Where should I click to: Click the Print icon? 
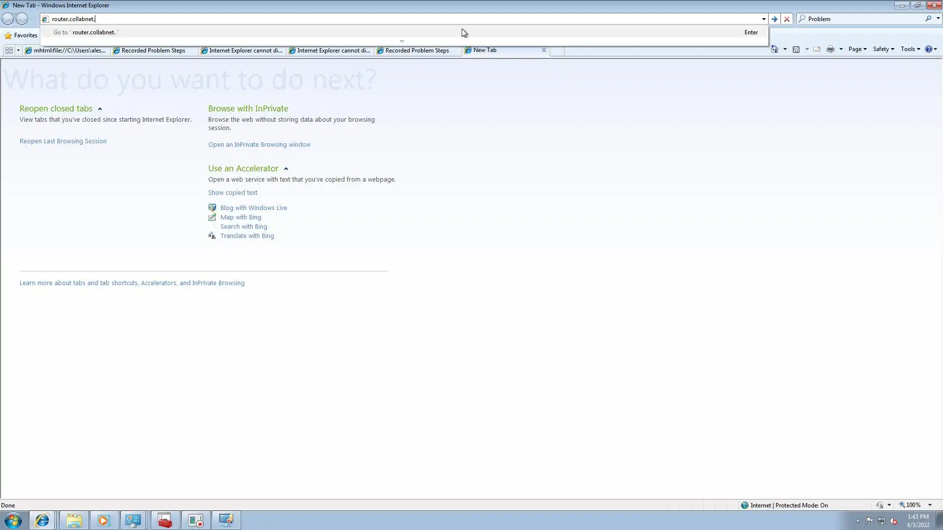(x=831, y=49)
